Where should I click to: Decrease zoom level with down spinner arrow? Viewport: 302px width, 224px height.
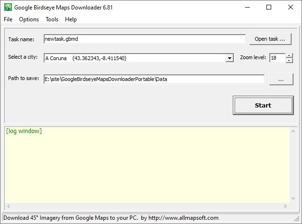click(289, 61)
